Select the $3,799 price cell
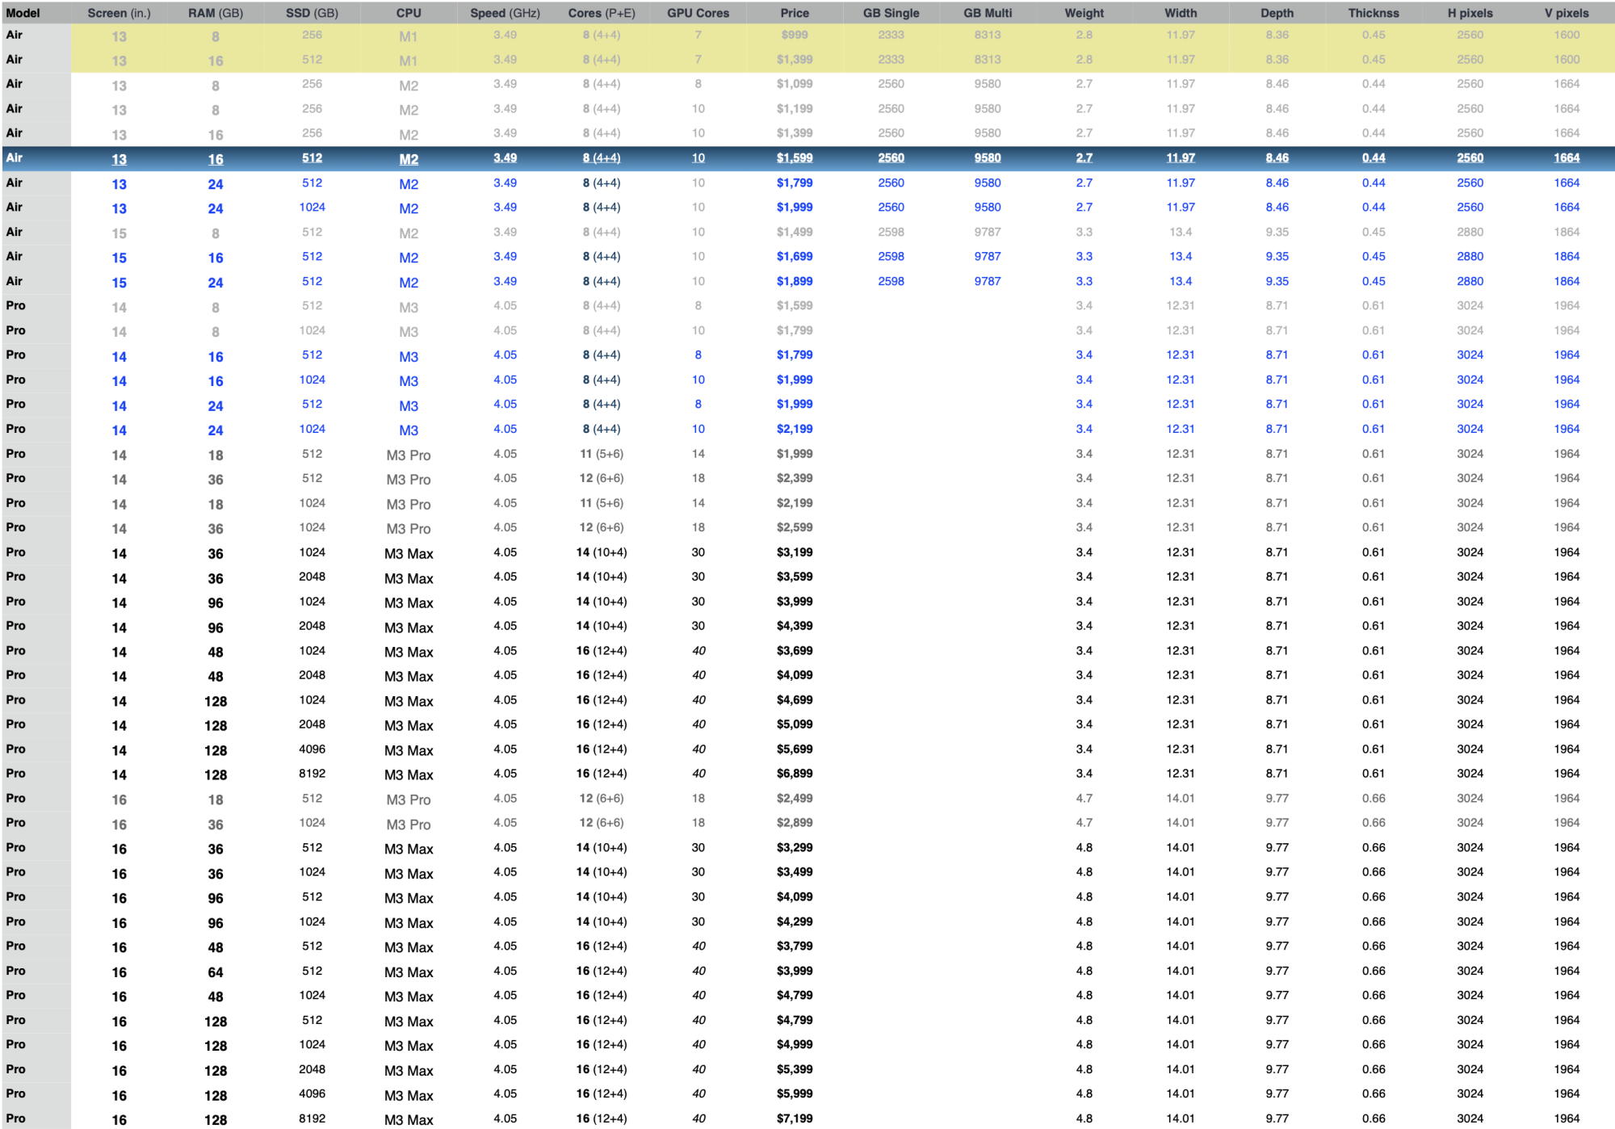 coord(795,946)
